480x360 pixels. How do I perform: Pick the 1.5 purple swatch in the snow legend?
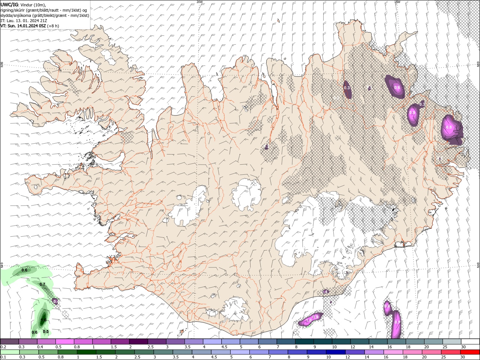click(x=120, y=342)
